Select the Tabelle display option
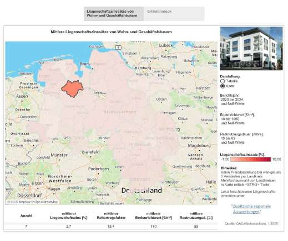The width and height of the screenshot is (288, 241). (x=223, y=81)
